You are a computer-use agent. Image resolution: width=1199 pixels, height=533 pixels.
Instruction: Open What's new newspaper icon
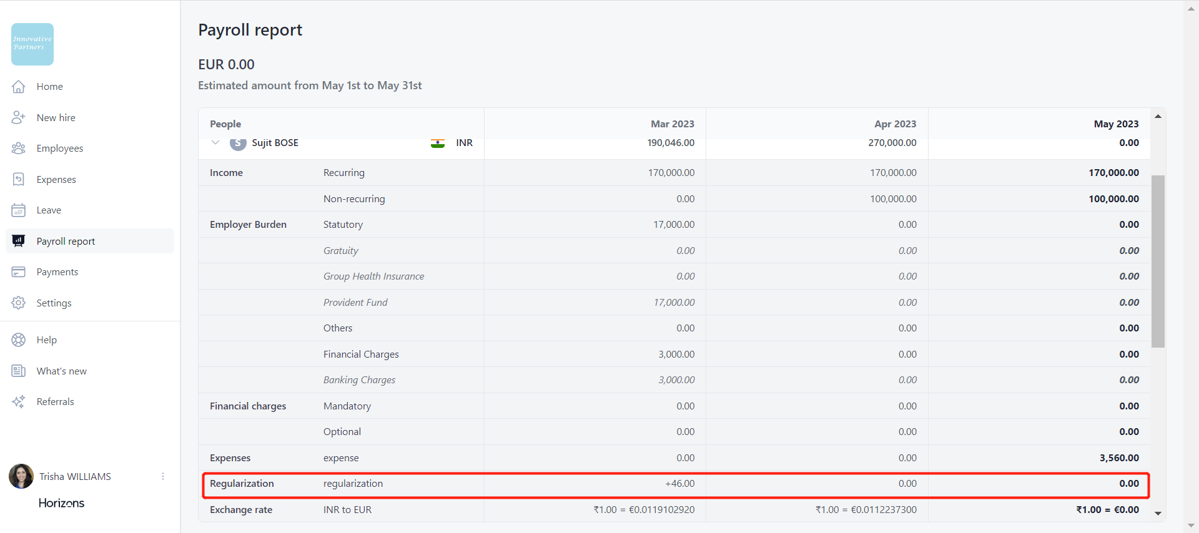tap(19, 371)
